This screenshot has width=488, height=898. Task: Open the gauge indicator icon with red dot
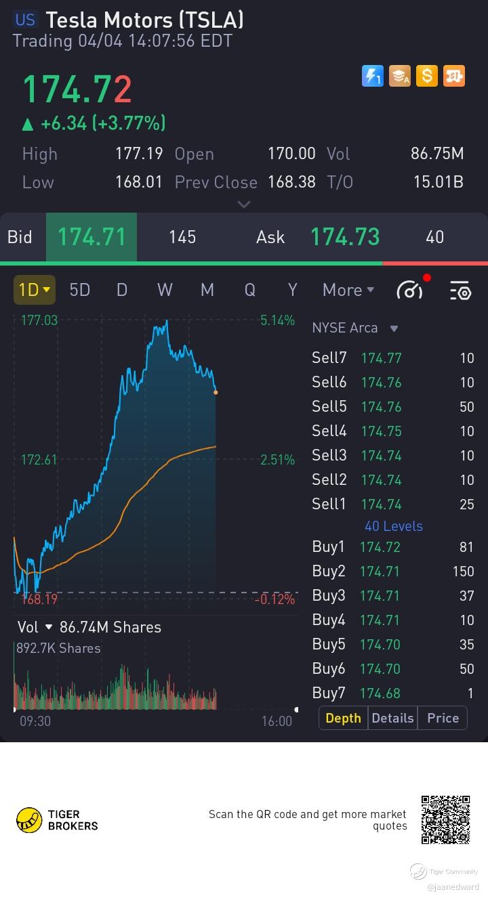[411, 289]
